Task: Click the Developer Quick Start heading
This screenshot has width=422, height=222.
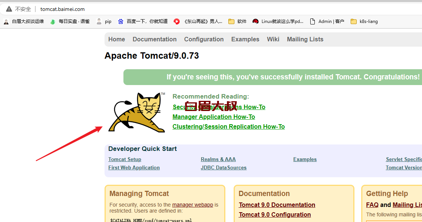Action: 142,149
